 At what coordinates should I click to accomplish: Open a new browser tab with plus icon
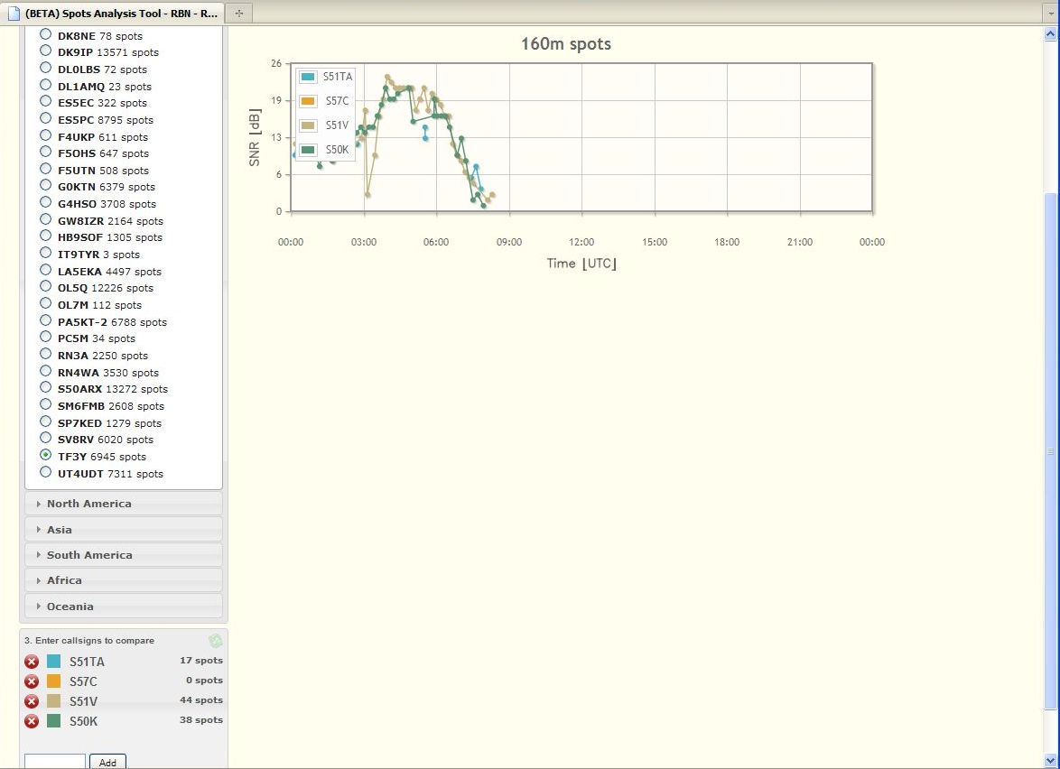[238, 14]
